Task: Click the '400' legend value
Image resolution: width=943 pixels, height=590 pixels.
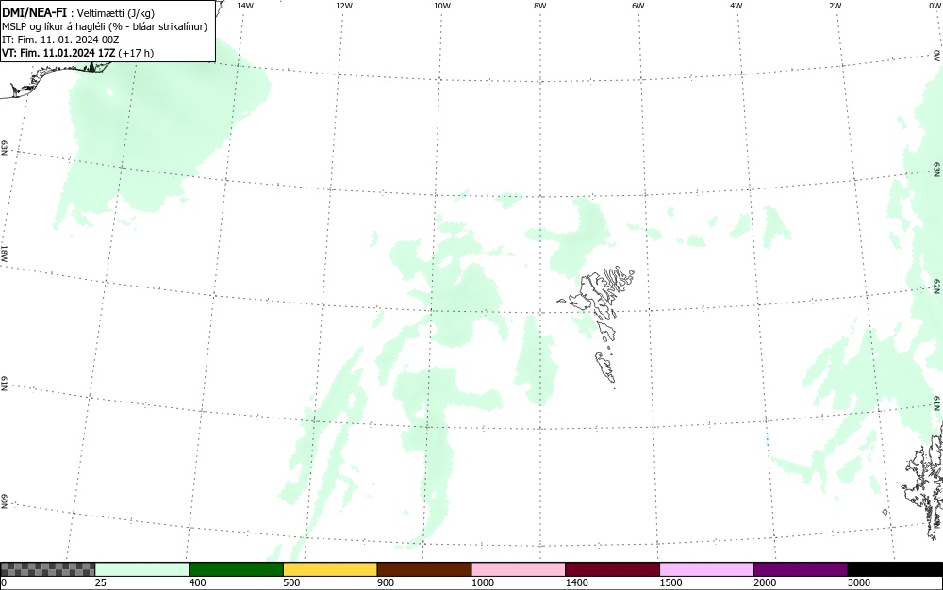Action: tap(197, 582)
